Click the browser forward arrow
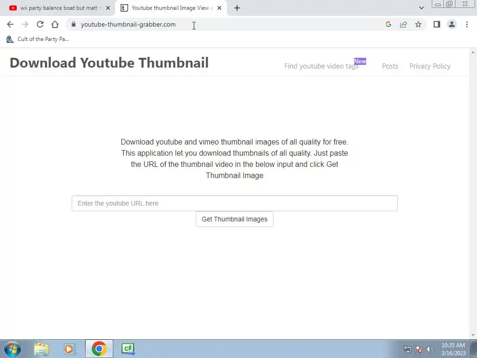The image size is (477, 358). 25,24
